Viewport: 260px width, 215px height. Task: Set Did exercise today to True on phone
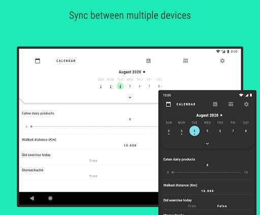[192, 206]
